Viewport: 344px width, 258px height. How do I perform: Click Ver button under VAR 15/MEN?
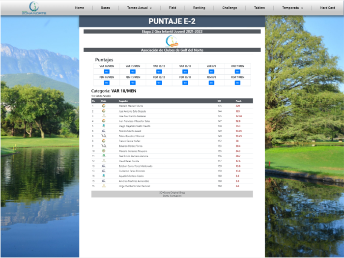click(133, 72)
